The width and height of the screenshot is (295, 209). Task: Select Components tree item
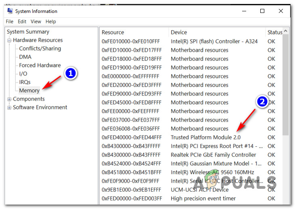point(29,99)
